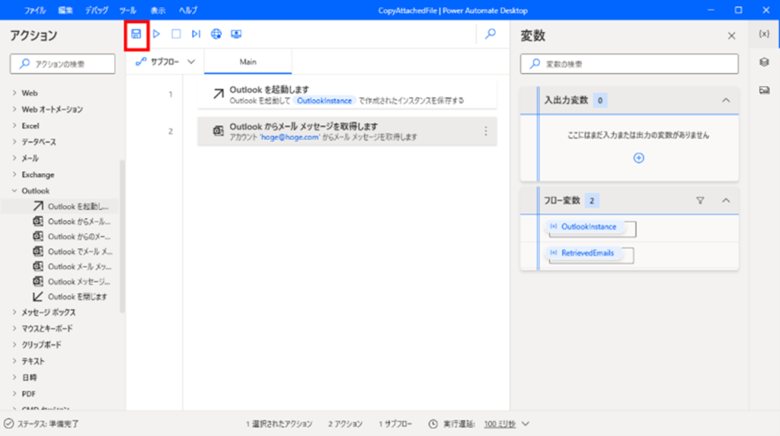This screenshot has height=436, width=780.
Task: Expand the メール action group
Action: tap(14, 158)
